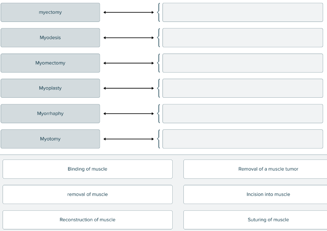Click the blank answer slot for Myorrhaphy

pyautogui.click(x=243, y=114)
